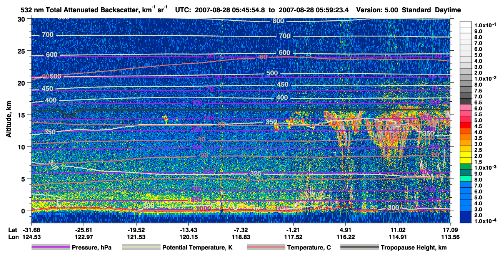Image resolution: width=500 pixels, height=256 pixels.
Task: Click the Potential Temperature legend line swatch
Action: point(141,248)
